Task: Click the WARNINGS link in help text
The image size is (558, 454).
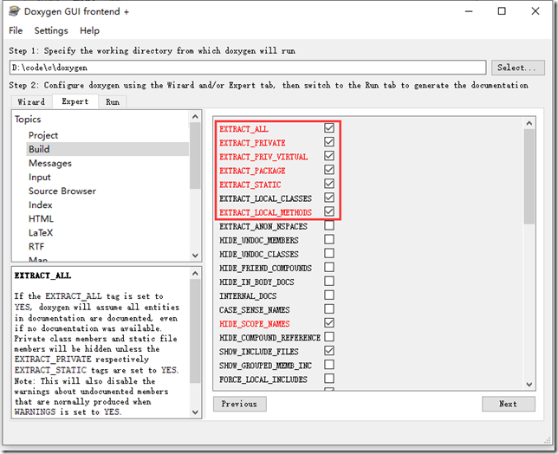Action: point(35,412)
